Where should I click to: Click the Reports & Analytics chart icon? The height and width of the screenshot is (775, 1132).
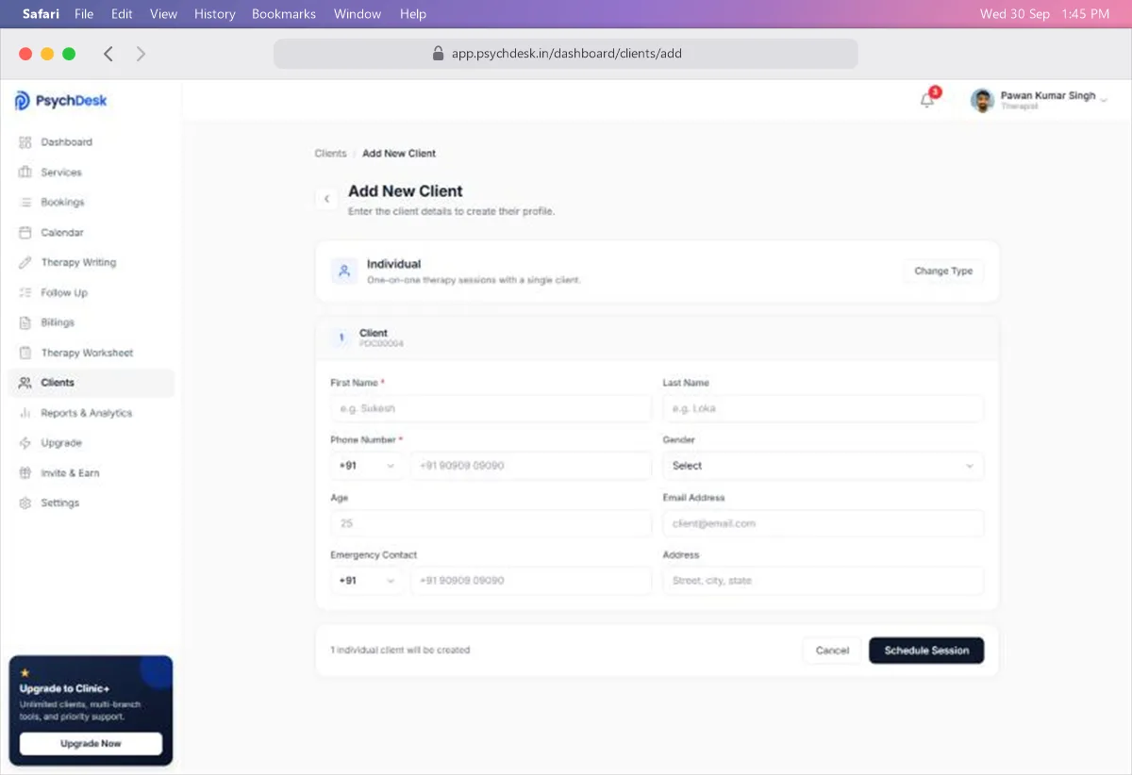coord(25,413)
